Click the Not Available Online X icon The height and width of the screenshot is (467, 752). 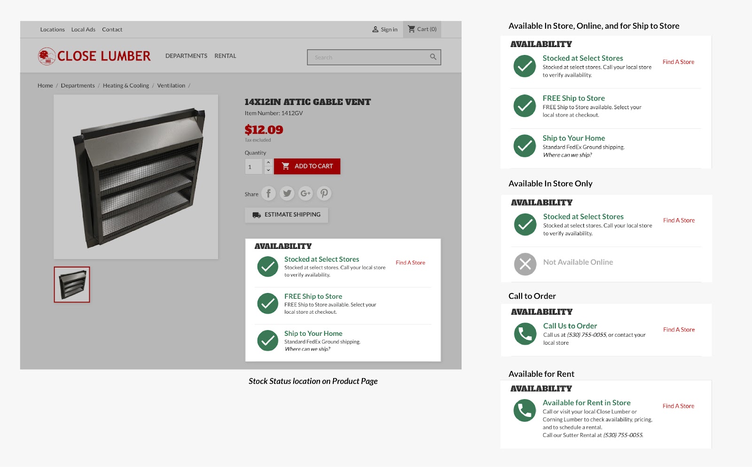pyautogui.click(x=525, y=264)
